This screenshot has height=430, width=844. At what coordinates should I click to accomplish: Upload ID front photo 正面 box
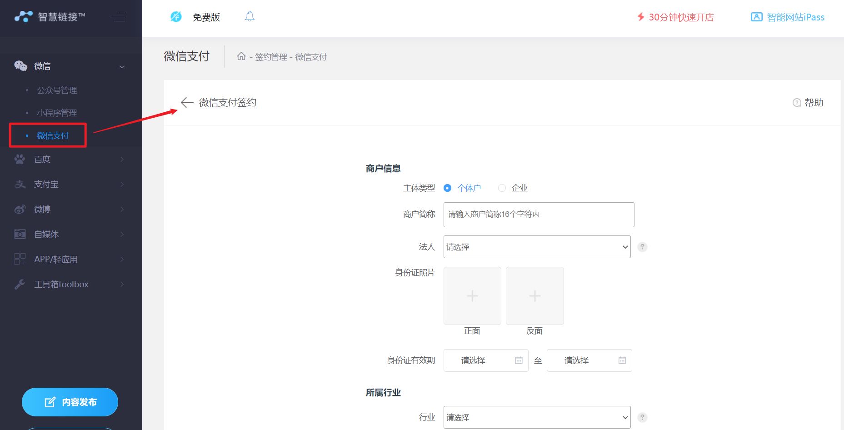pos(472,296)
